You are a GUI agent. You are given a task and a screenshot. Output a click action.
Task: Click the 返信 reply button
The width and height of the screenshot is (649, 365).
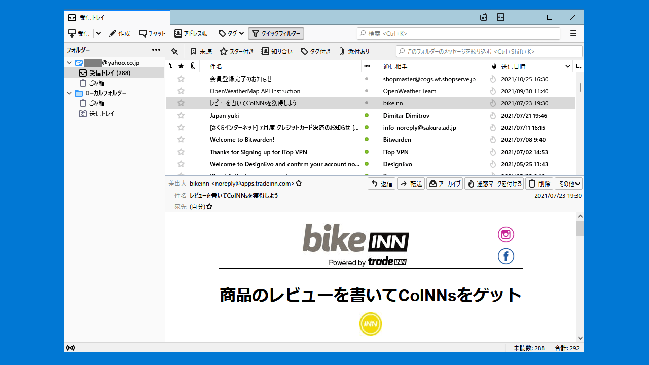pos(381,184)
